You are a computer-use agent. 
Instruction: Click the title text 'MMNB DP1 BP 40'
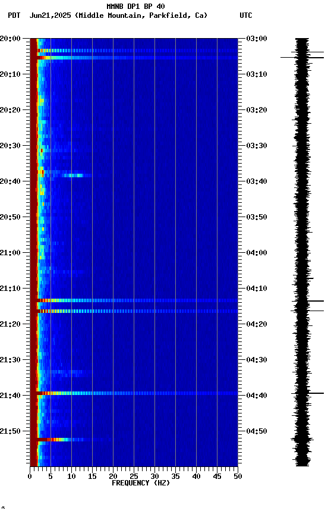coord(135,6)
